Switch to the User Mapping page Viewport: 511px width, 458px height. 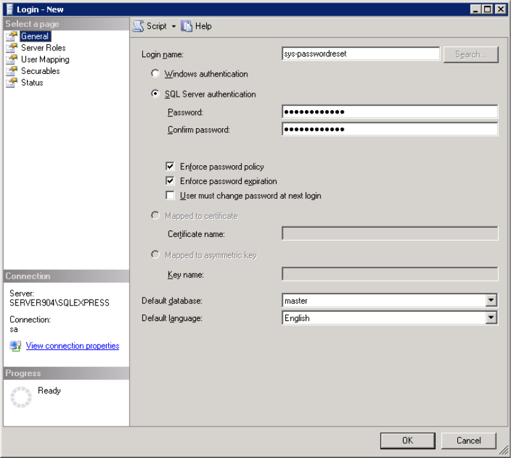click(x=45, y=59)
